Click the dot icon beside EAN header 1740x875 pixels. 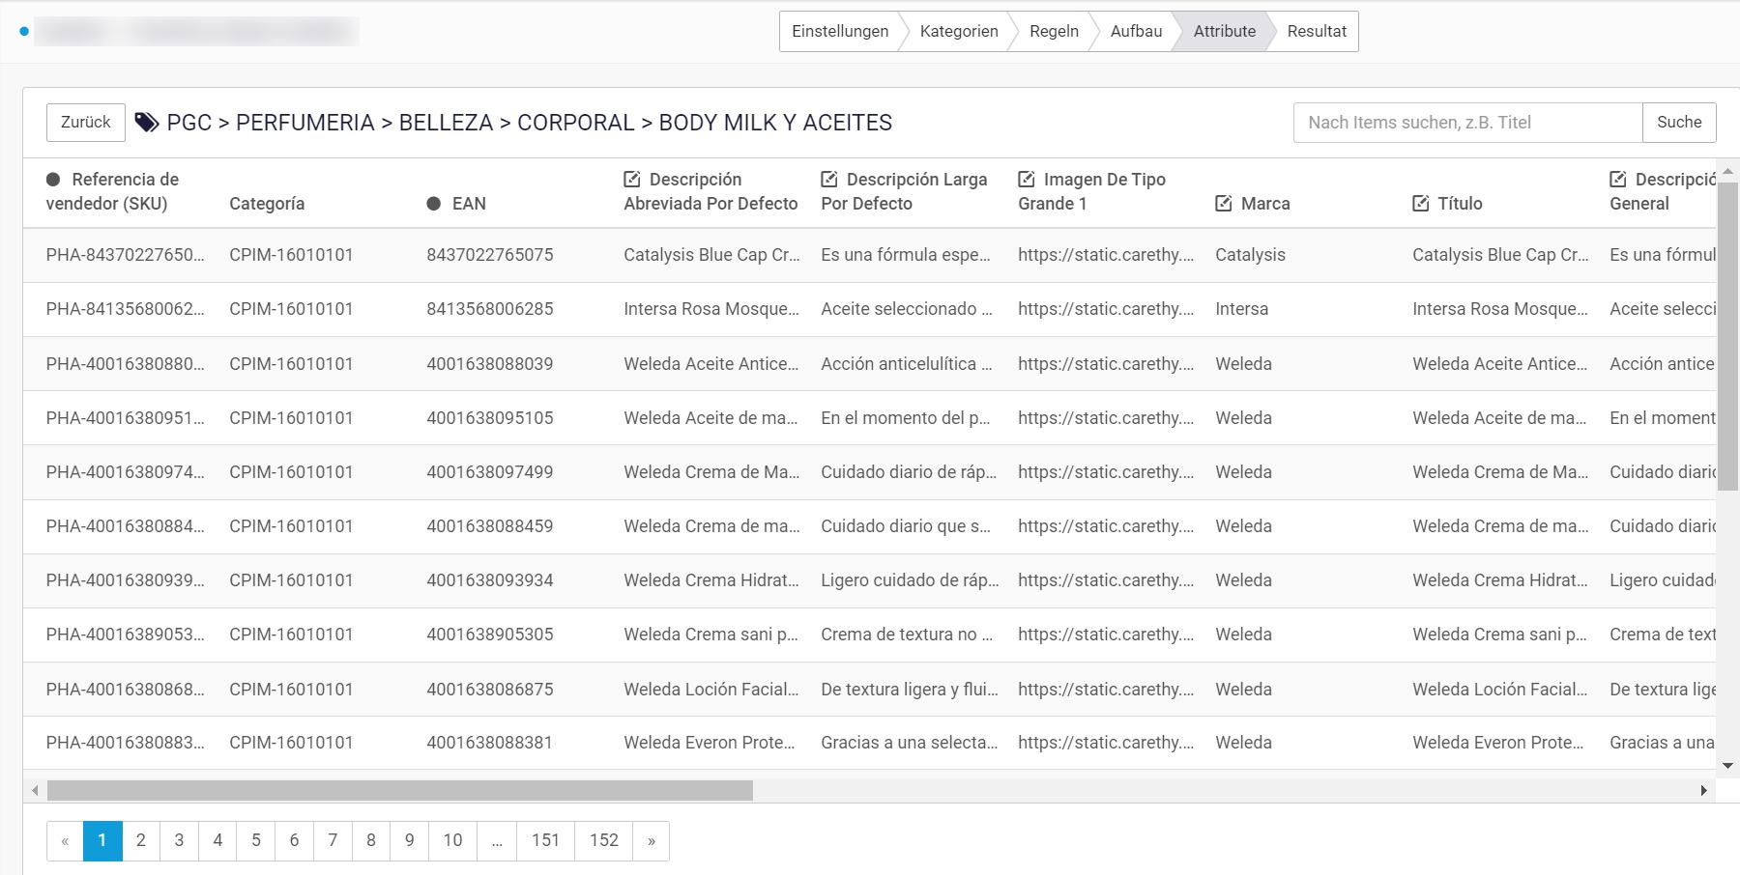click(x=434, y=204)
